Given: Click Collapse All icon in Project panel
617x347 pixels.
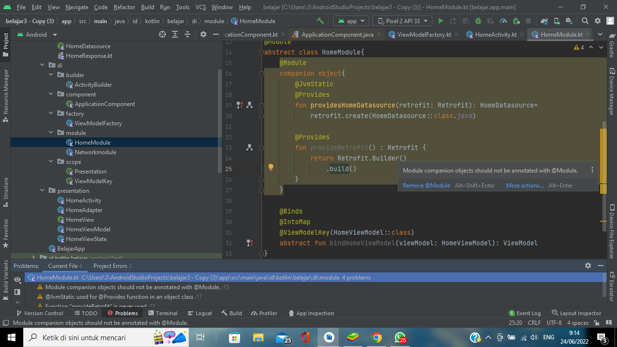Looking at the screenshot, I should pyautogui.click(x=188, y=34).
